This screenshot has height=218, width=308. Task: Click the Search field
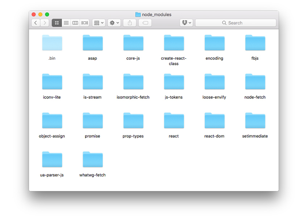tap(236, 23)
